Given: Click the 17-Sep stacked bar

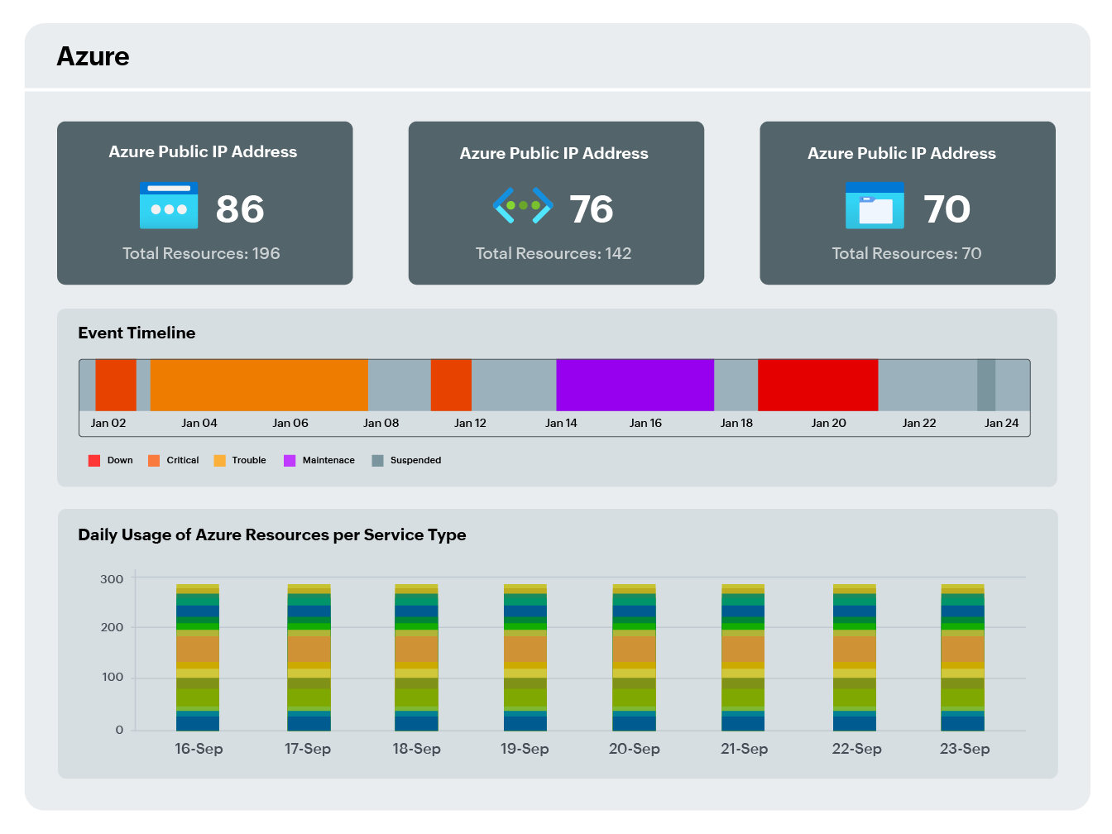Looking at the screenshot, I should [x=309, y=658].
